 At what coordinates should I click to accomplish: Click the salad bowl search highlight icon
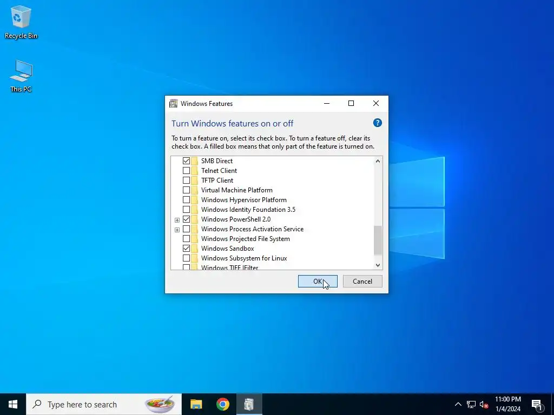(160, 404)
